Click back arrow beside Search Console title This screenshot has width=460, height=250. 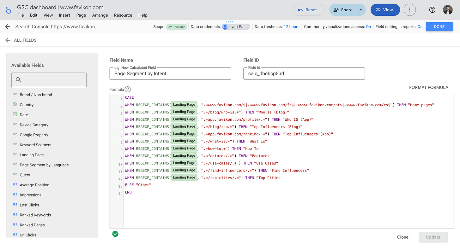point(8,27)
